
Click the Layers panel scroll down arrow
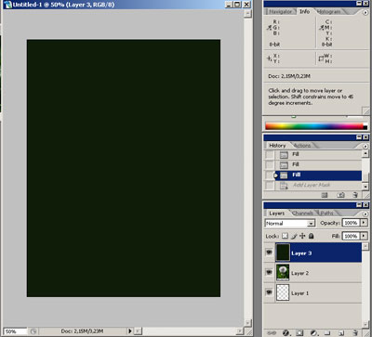tap(365, 325)
